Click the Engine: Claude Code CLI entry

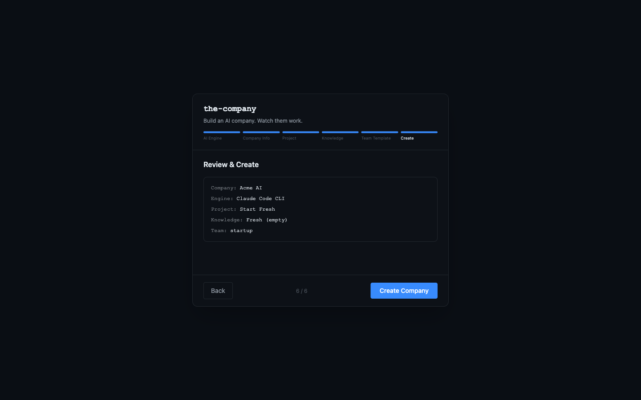[247, 198]
